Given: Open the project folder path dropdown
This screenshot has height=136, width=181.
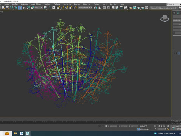Looking at the screenshot, I should coord(164,8).
